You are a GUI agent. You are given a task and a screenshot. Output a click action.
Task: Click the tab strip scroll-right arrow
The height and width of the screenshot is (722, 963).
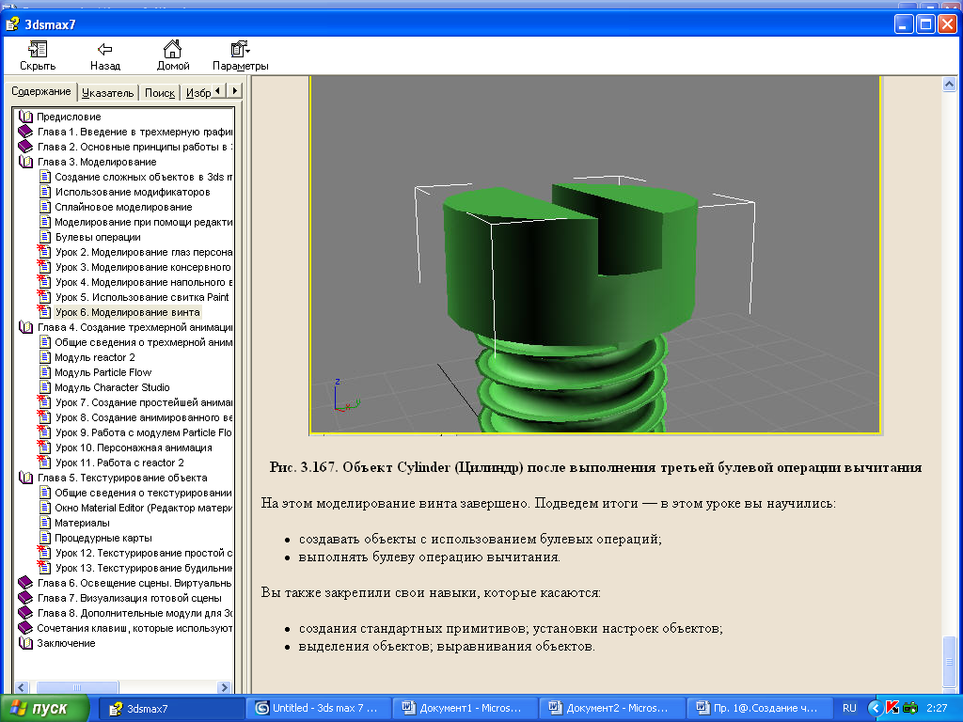coord(234,91)
